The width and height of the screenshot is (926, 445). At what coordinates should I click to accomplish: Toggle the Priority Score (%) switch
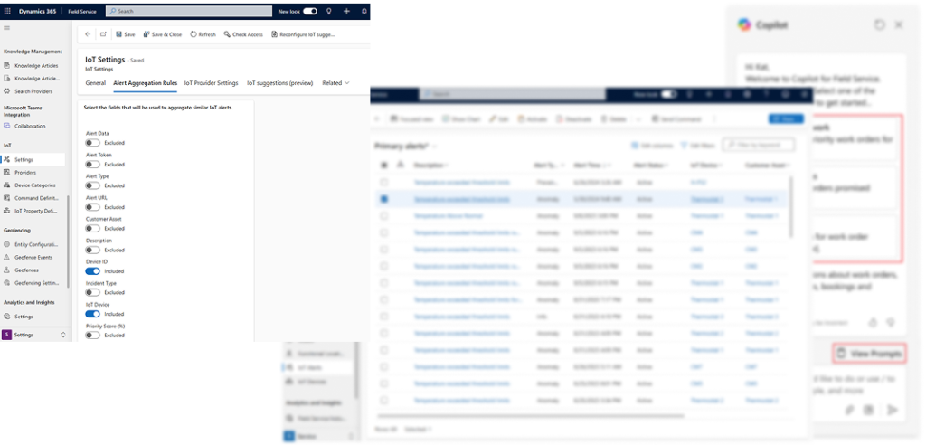click(x=93, y=335)
